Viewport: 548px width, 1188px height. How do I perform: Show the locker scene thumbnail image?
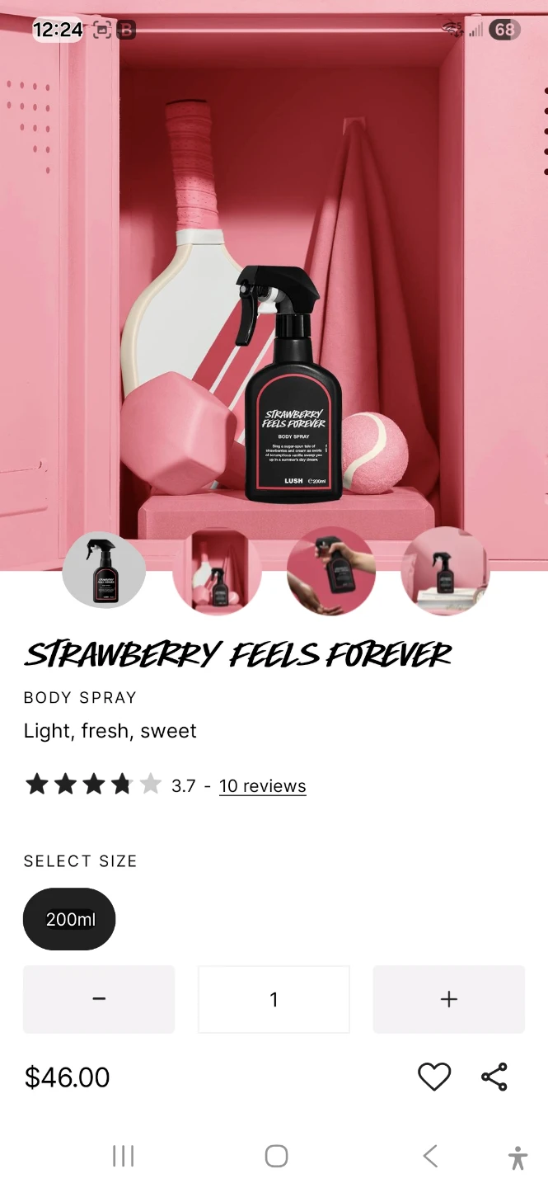pos(218,571)
